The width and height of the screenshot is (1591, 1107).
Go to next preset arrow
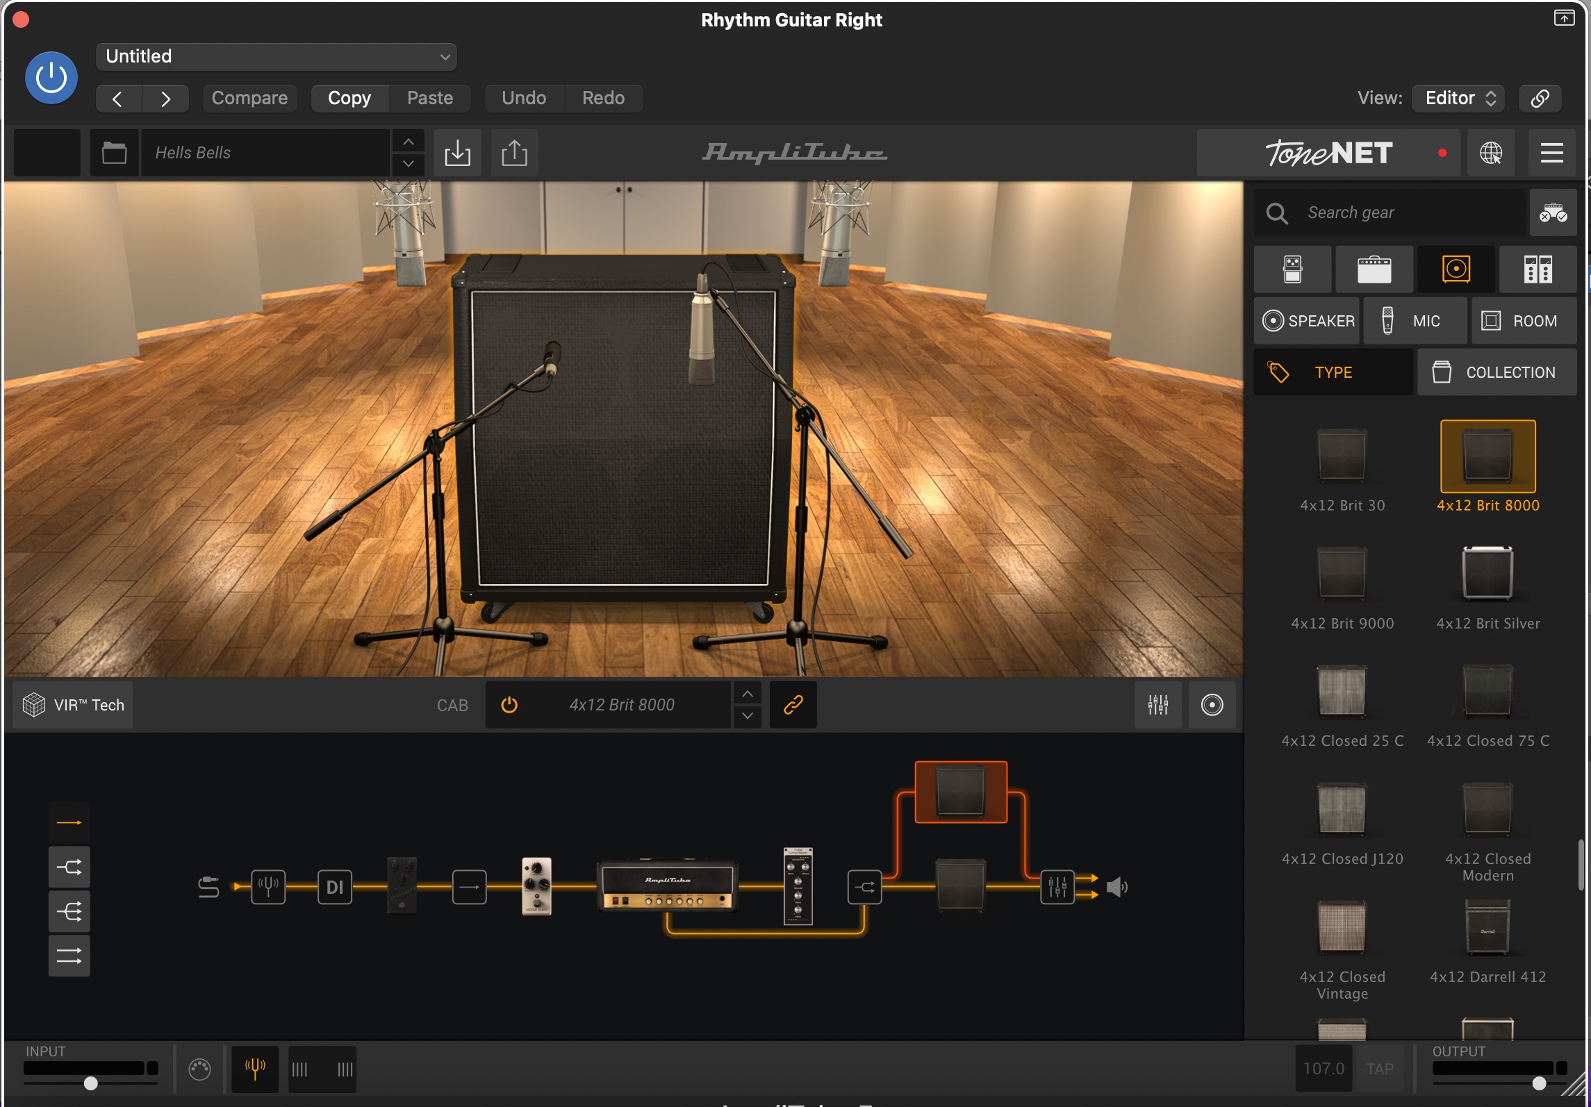(x=165, y=99)
